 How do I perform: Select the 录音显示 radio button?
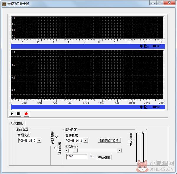click(56, 137)
